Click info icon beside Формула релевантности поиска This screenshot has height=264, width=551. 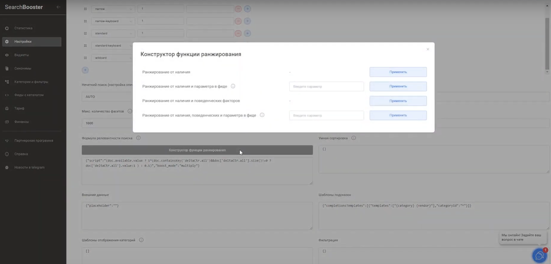[x=138, y=138]
